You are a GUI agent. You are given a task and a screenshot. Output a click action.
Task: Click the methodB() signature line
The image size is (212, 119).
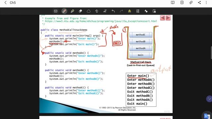tap(67, 70)
